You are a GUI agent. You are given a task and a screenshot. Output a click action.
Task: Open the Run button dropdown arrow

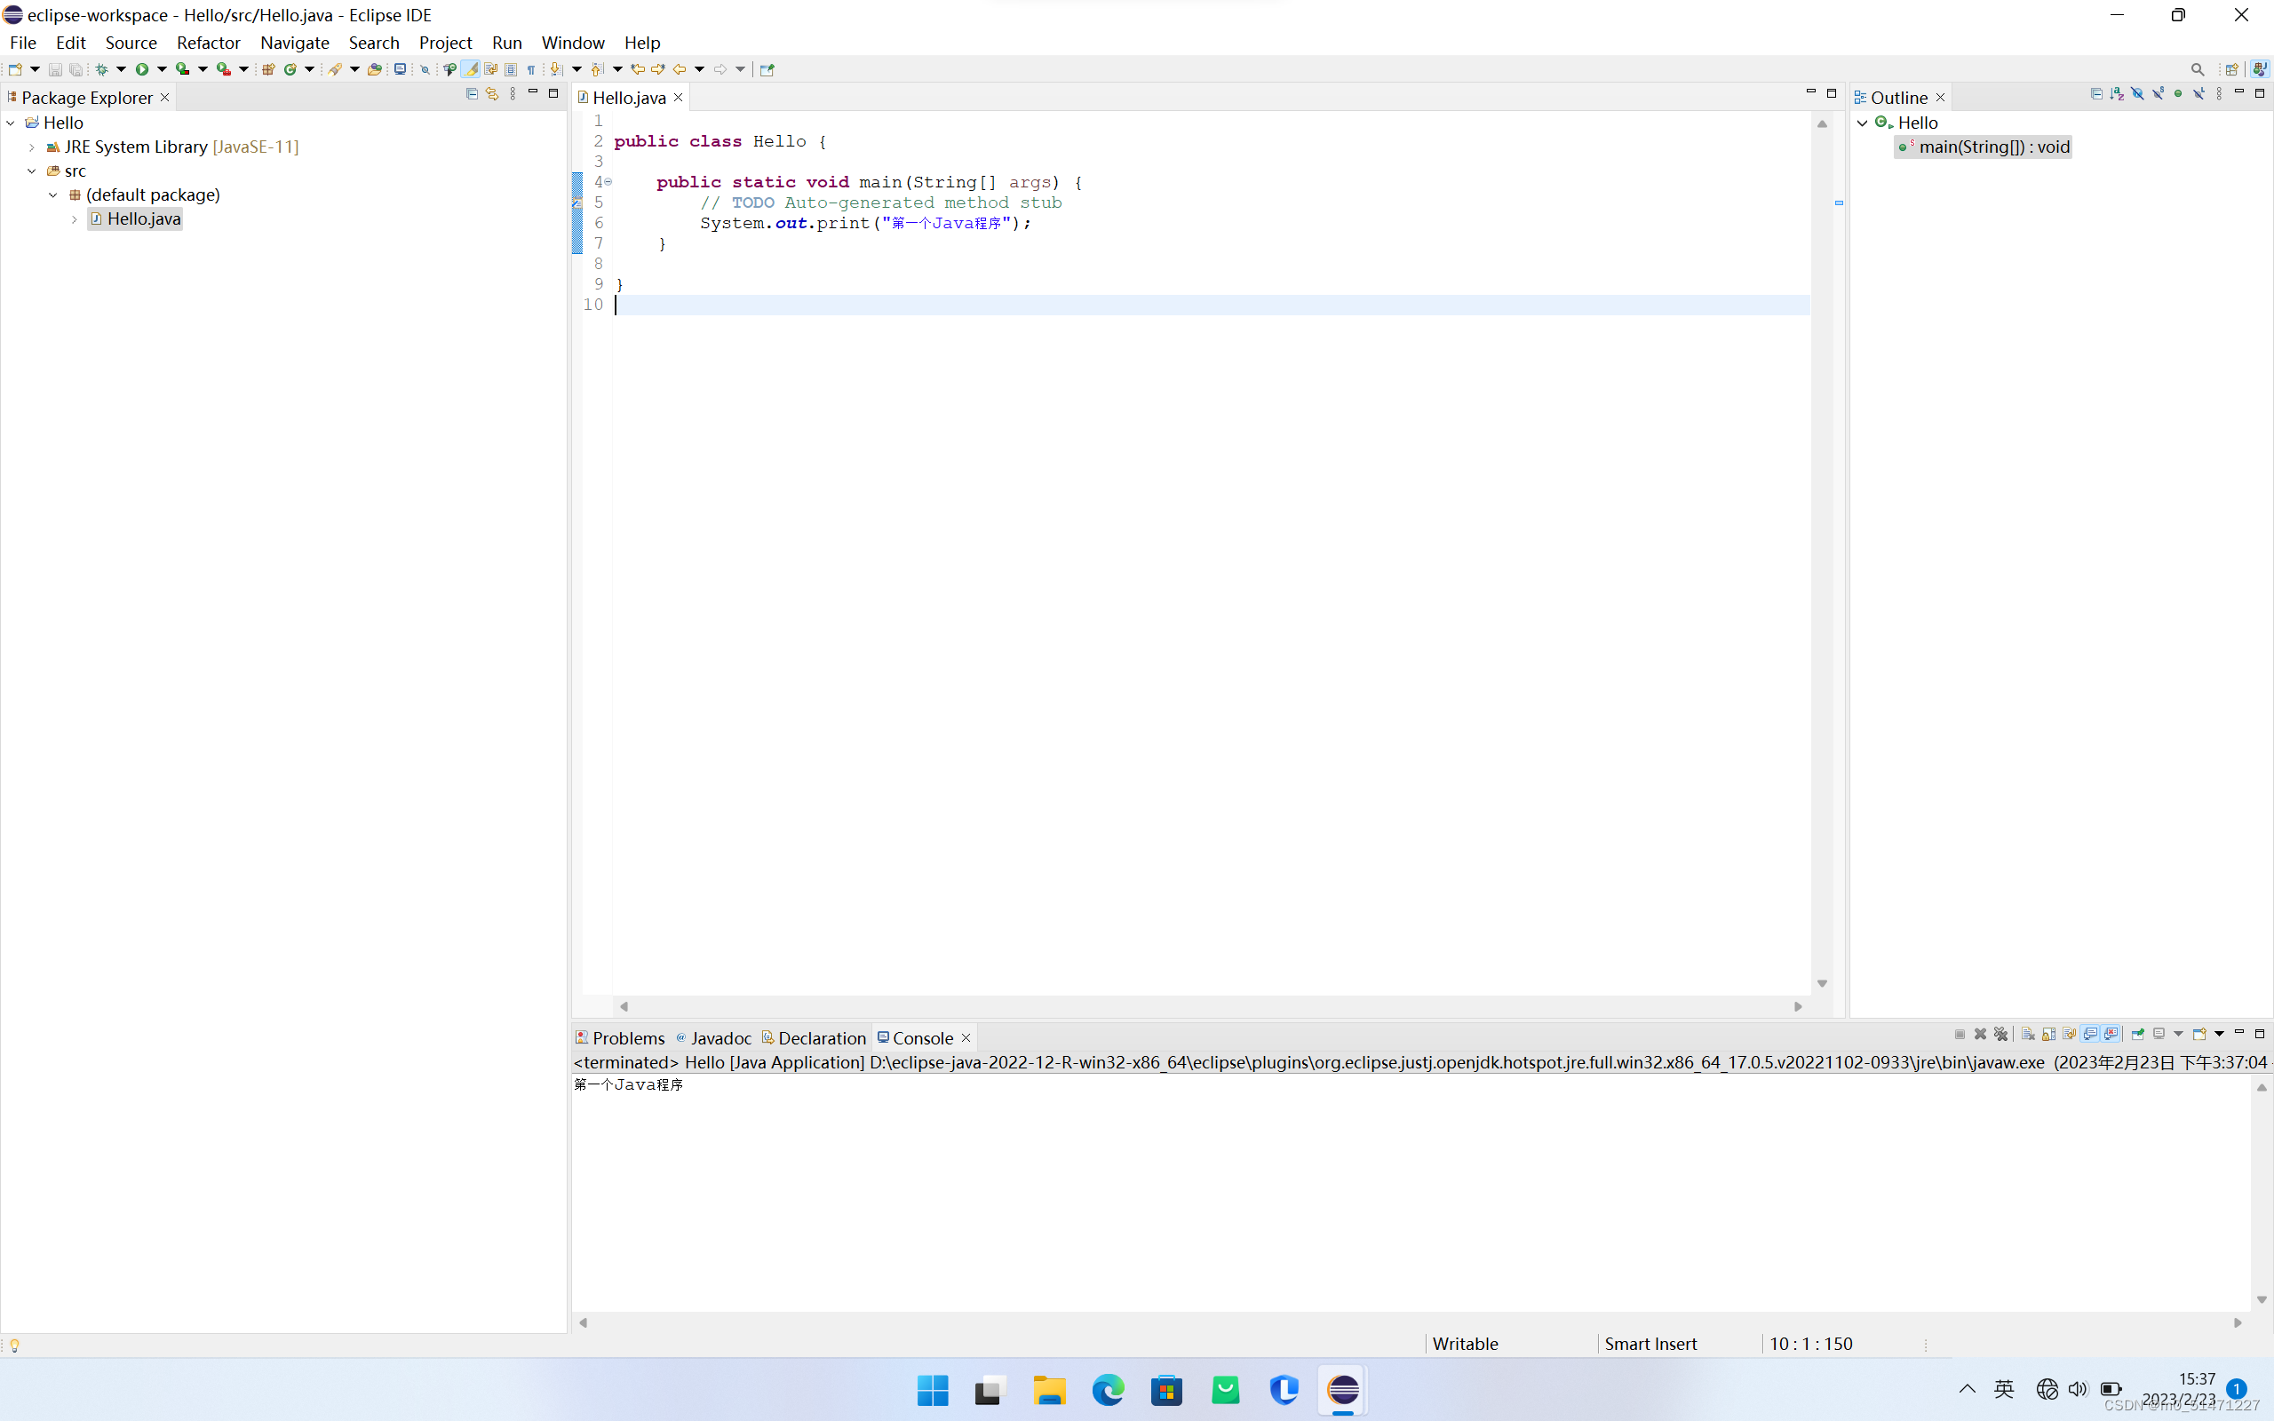tap(162, 69)
